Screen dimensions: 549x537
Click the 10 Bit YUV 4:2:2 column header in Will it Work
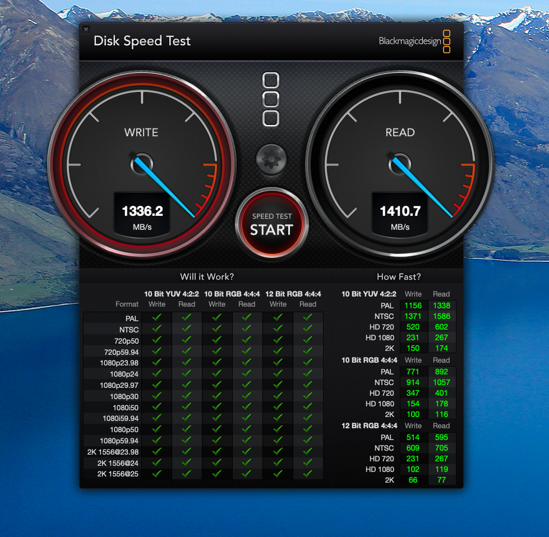coord(172,294)
